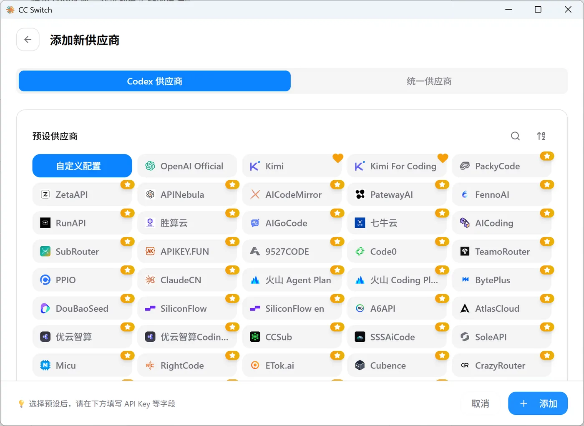Screen dimensions: 584x426
Task: Choose 火山 Agent Plan preset
Action: 292,280
